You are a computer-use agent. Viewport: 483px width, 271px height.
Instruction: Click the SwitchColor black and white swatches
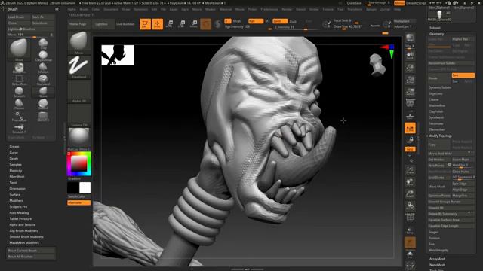click(78, 187)
